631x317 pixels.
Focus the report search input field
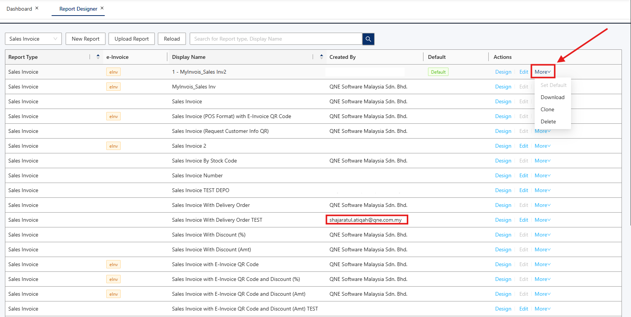point(276,39)
